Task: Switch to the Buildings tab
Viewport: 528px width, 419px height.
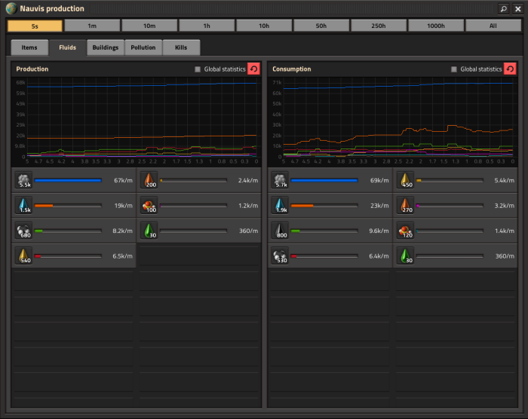Action: (x=106, y=47)
